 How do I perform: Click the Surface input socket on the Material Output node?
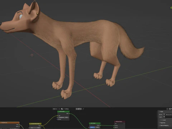[114, 126]
